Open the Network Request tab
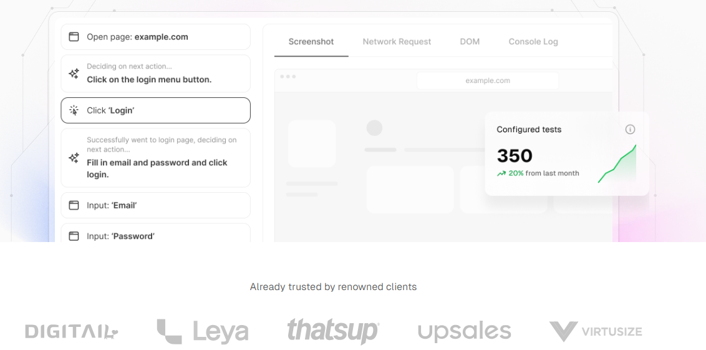 (397, 42)
